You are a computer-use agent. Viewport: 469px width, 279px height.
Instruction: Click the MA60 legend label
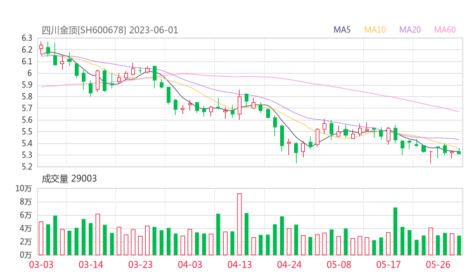(445, 30)
